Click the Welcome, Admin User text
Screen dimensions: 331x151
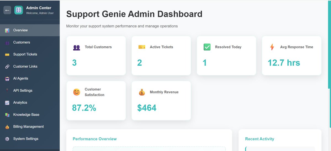click(40, 13)
